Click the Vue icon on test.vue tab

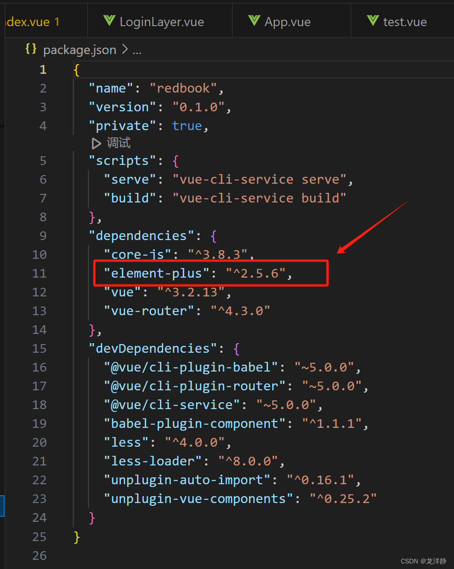(x=373, y=21)
